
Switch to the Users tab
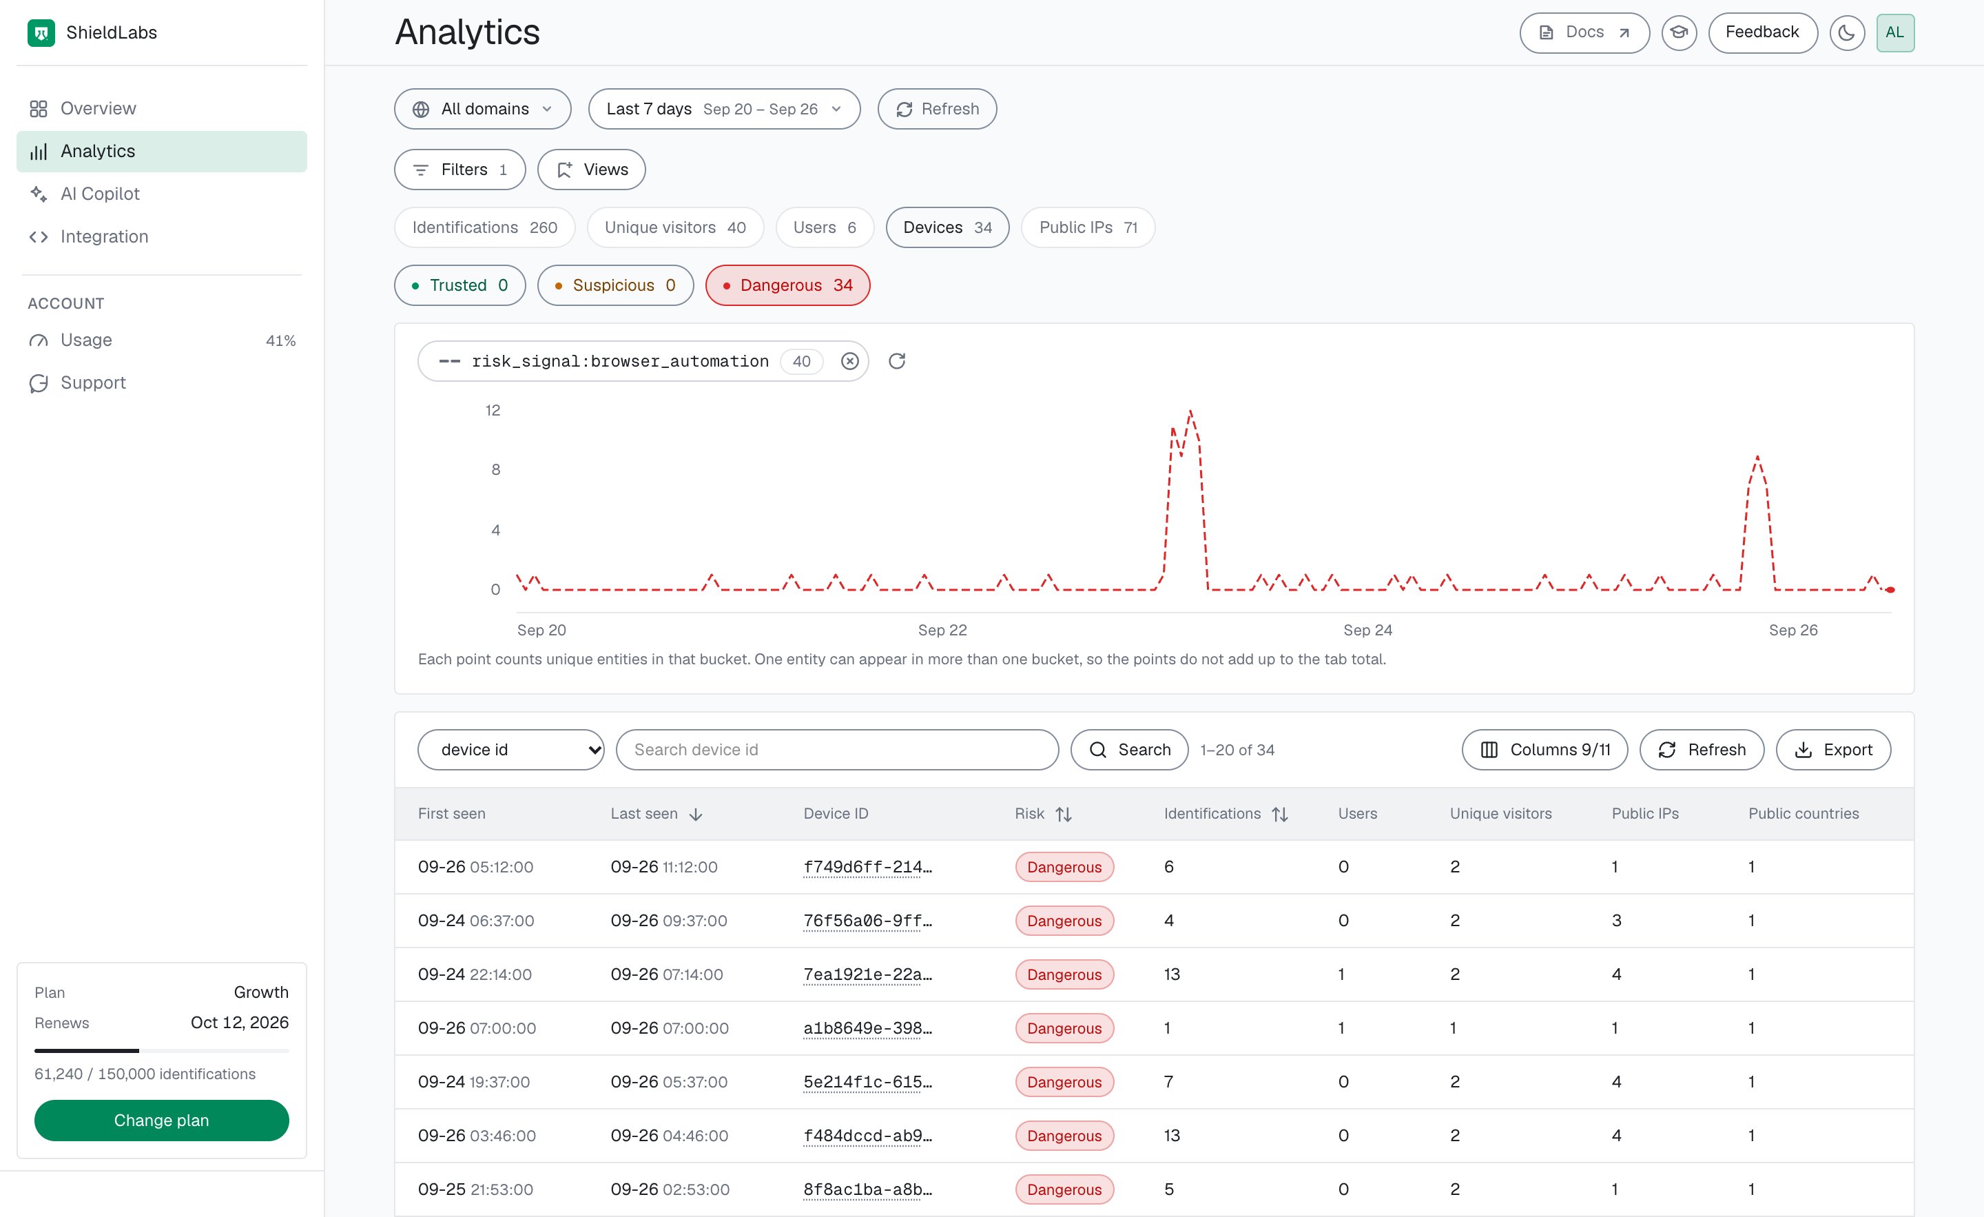825,228
